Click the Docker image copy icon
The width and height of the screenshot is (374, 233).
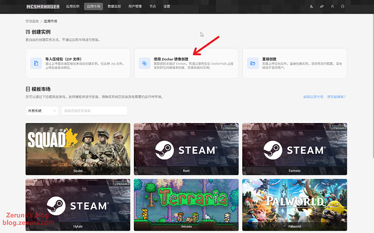pos(145,63)
